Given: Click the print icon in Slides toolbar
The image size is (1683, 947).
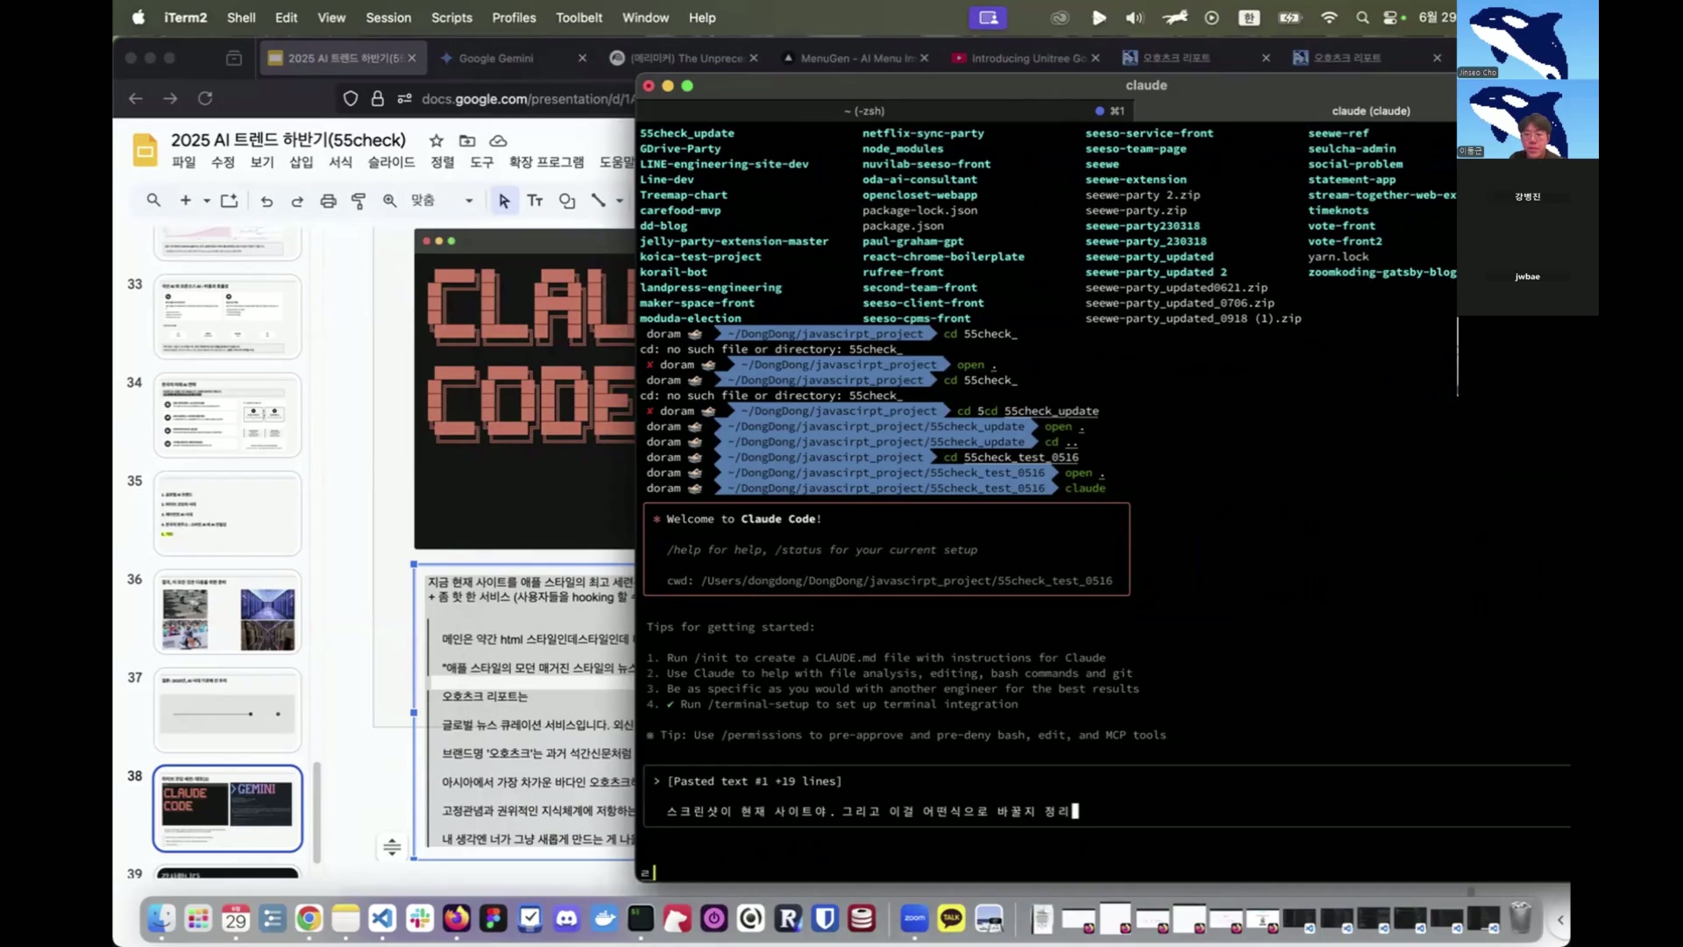Looking at the screenshot, I should (328, 201).
